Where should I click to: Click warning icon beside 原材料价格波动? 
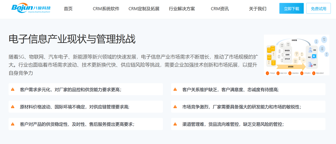13,107
